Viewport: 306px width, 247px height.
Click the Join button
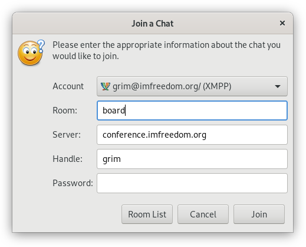(x=259, y=214)
